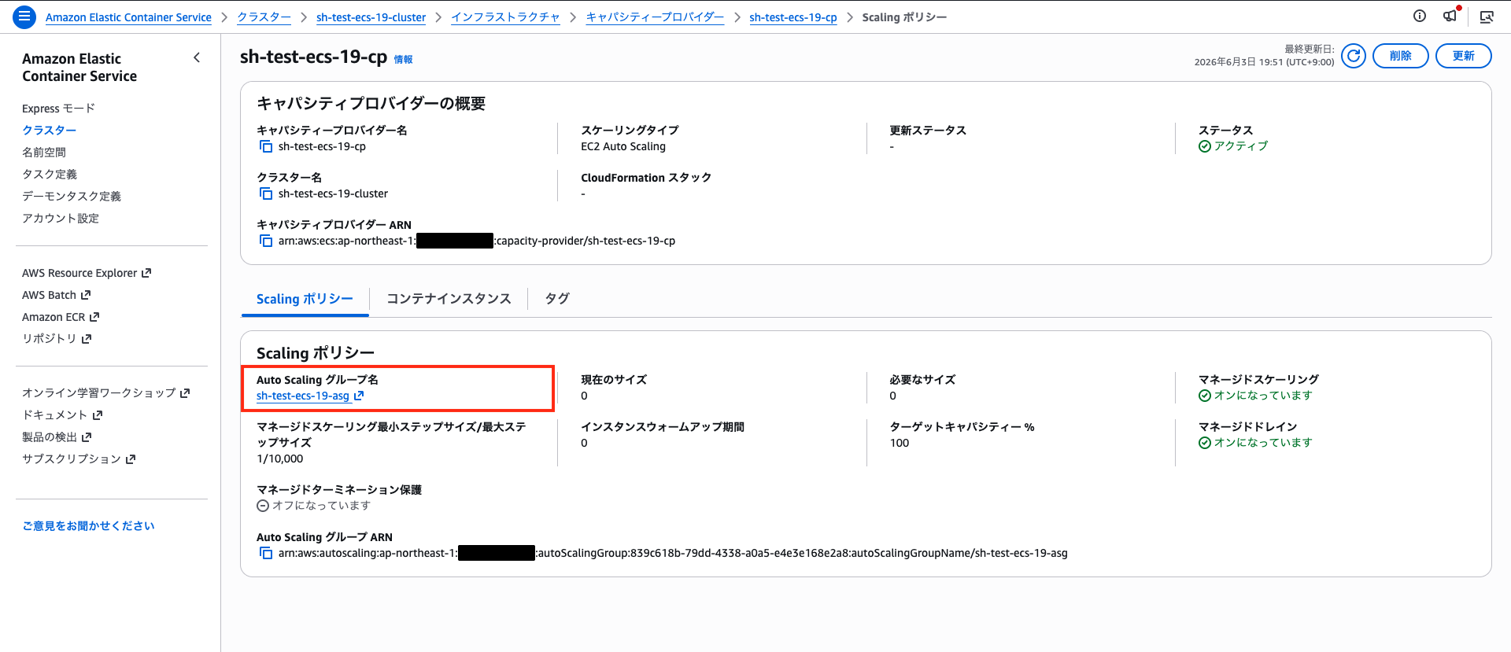The height and width of the screenshot is (652, 1511).
Task: Open リポジトリ external link
Action: click(57, 339)
